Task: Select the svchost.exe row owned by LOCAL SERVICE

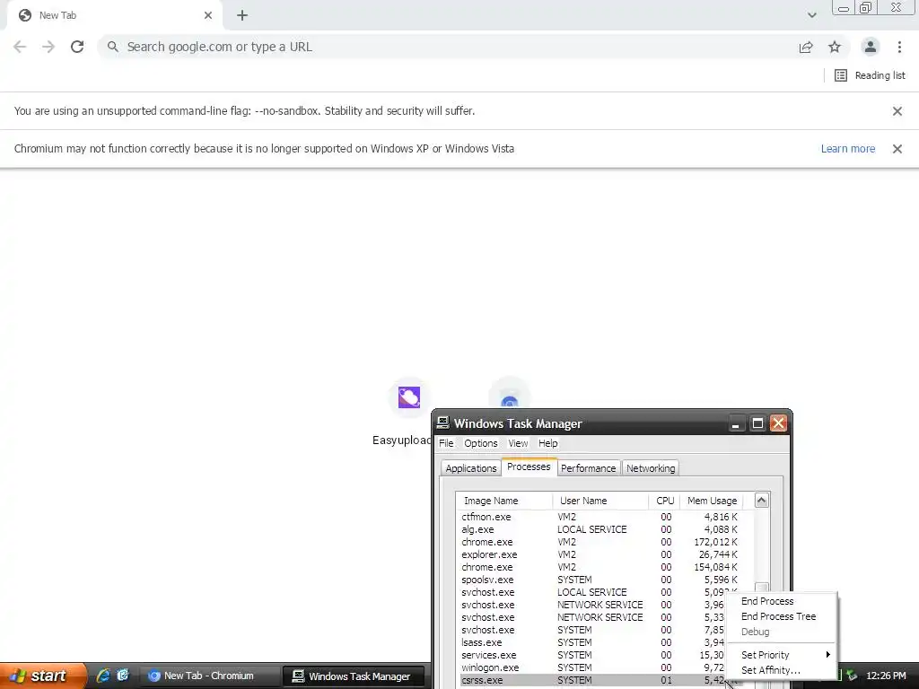Action: coord(591,592)
